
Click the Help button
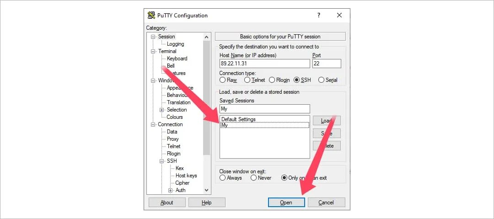point(207,202)
